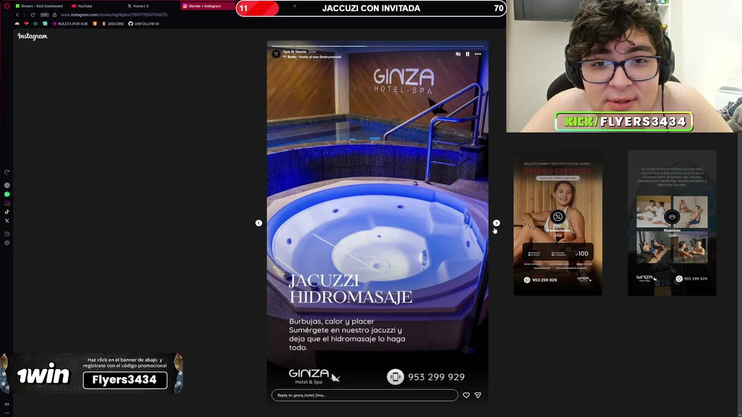The image size is (742, 417).
Task: Go to the next story arrow
Action: point(496,223)
